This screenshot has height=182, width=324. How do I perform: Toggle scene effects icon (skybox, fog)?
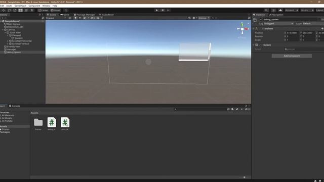pyautogui.click(x=85, y=18)
